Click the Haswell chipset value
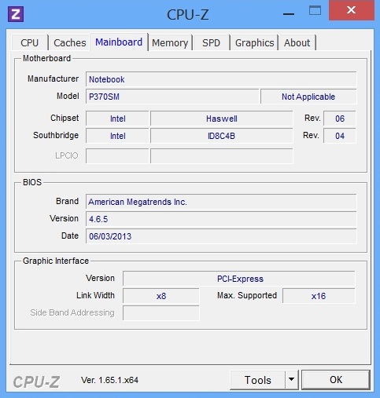This screenshot has height=398, width=380. click(222, 119)
